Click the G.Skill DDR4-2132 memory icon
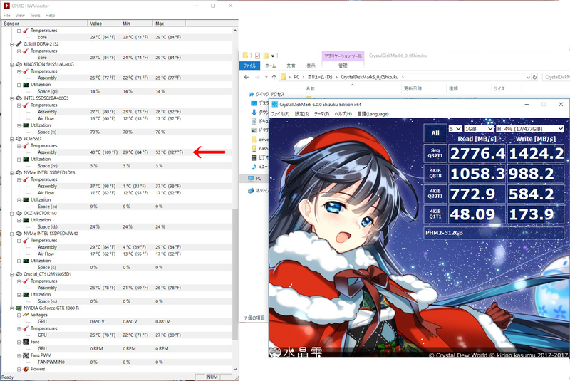This screenshot has width=570, height=381. tap(19, 44)
